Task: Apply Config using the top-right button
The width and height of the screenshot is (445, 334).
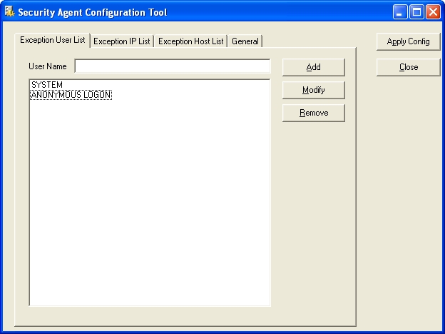Action: [x=408, y=41]
